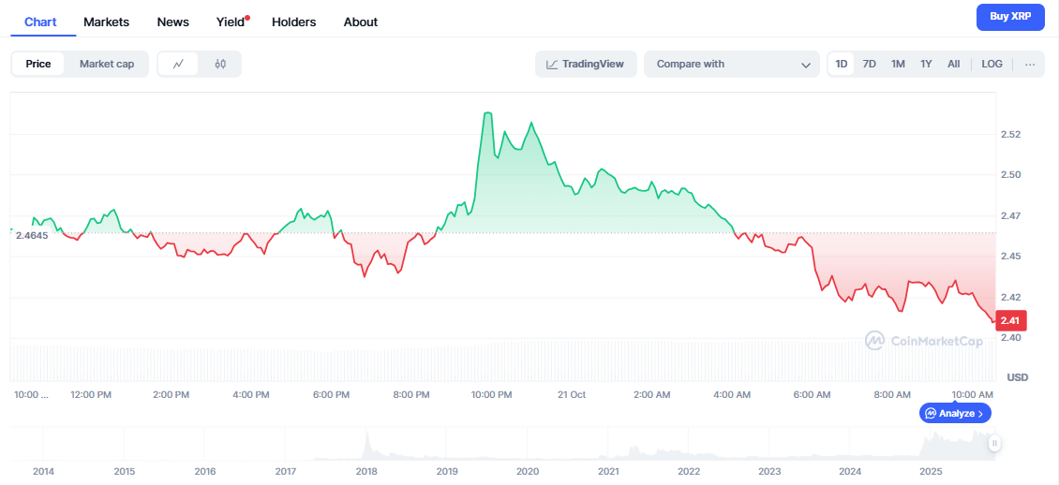Expand Compare with dropdown
This screenshot has width=1059, height=485.
click(731, 64)
